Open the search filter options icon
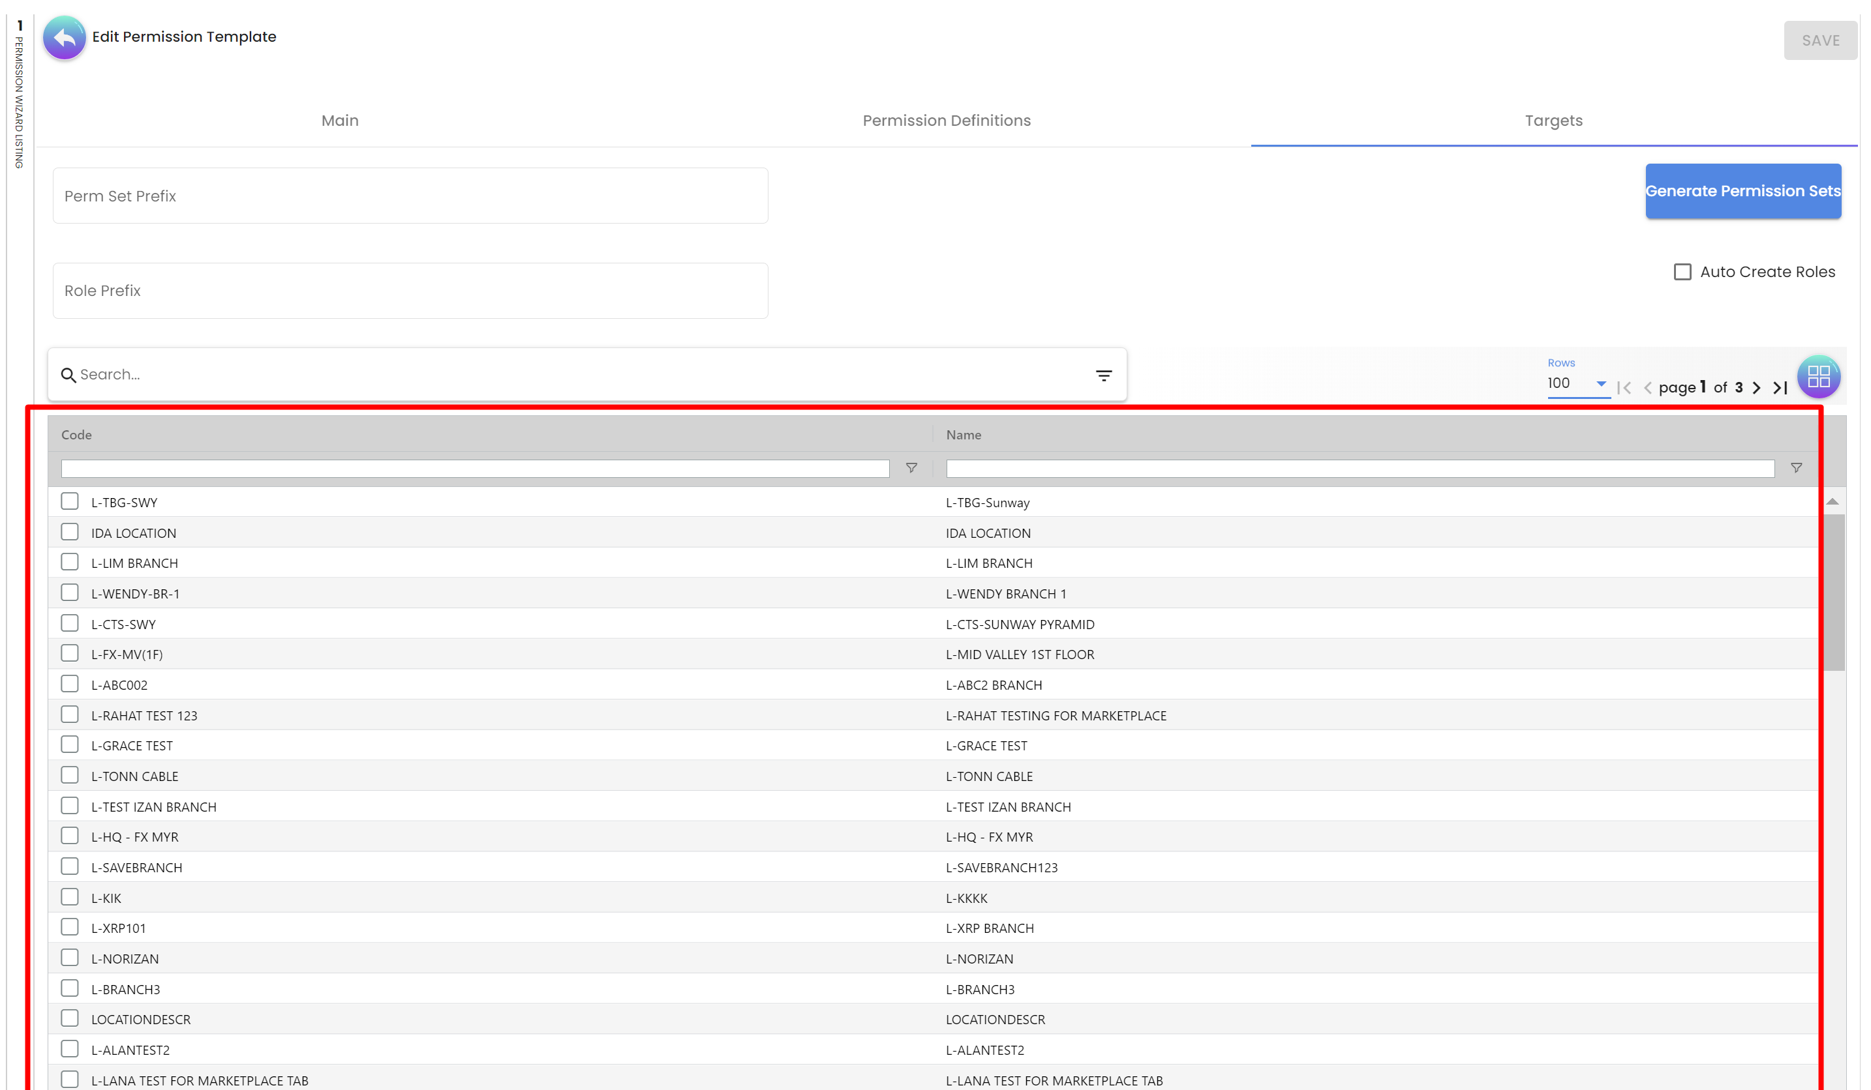Viewport: 1871px width, 1090px height. [x=1103, y=376]
